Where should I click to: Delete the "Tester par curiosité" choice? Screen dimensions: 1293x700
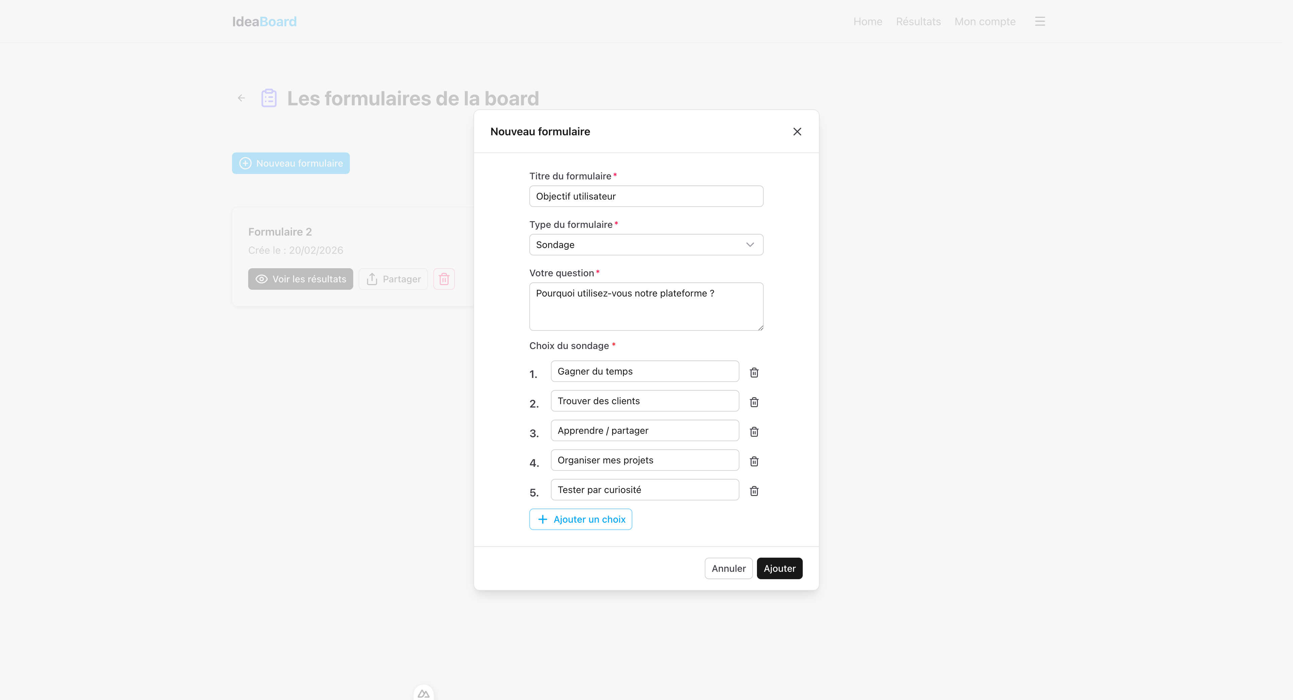[754, 491]
